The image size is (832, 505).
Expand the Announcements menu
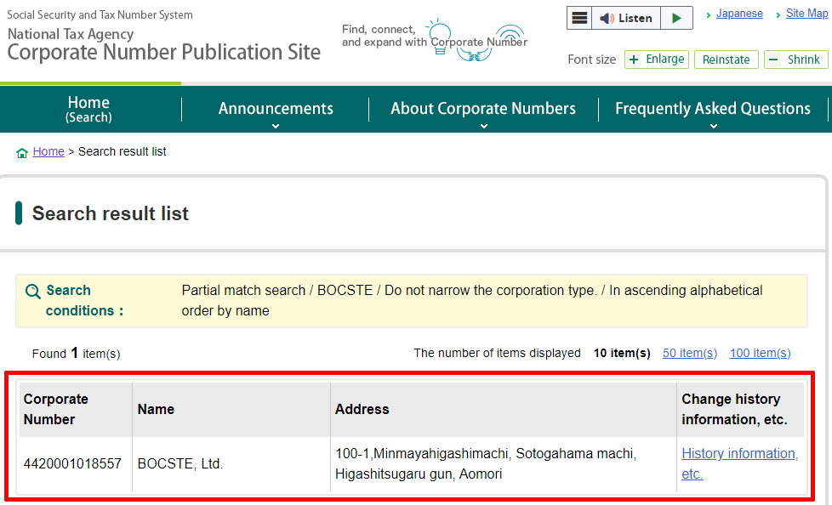[276, 110]
